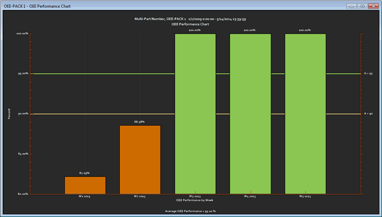Click the Average OEE Performance summary text
Image resolution: width=382 pixels, height=217 pixels.
coord(190,211)
